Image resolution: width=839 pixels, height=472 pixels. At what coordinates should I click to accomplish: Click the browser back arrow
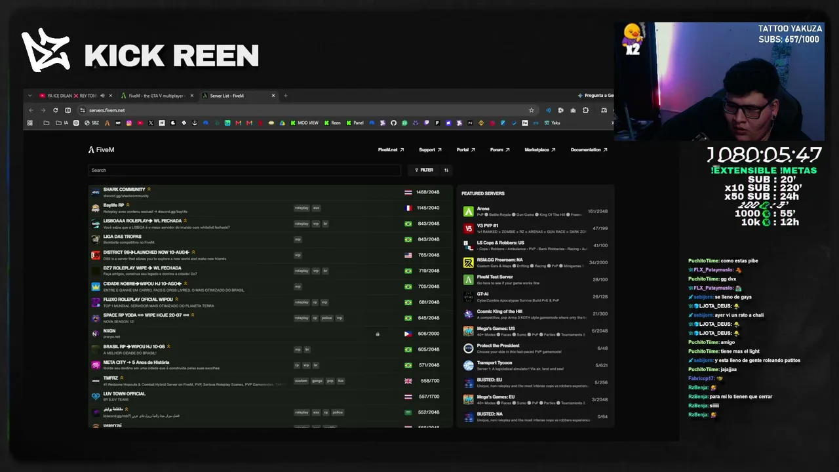pos(31,110)
